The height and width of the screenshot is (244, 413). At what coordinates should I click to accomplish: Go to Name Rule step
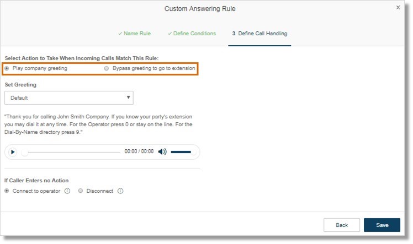coord(134,34)
